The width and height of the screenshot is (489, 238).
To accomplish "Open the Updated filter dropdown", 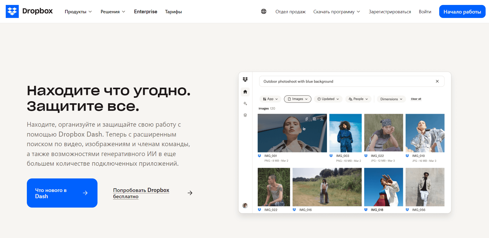I will tap(328, 99).
